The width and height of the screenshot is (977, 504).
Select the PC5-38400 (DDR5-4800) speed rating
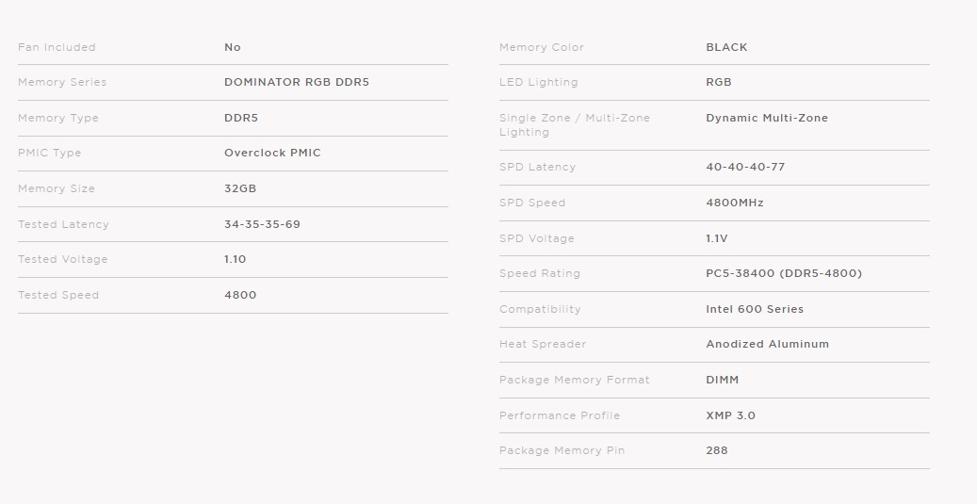tap(784, 273)
